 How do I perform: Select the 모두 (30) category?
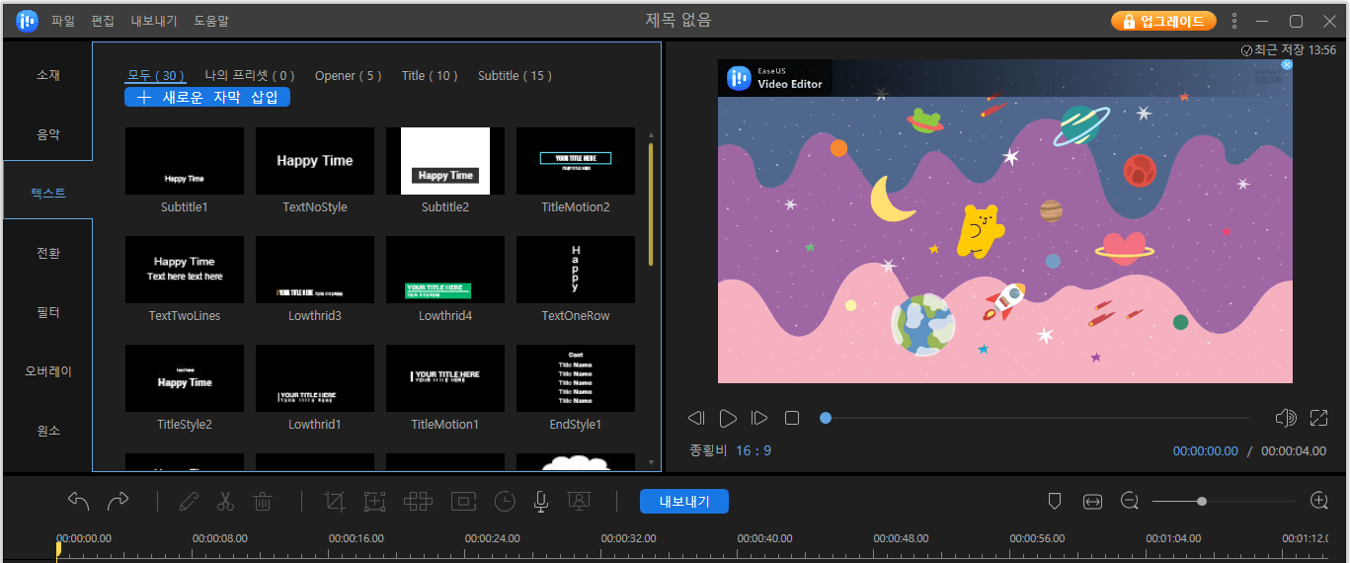156,76
